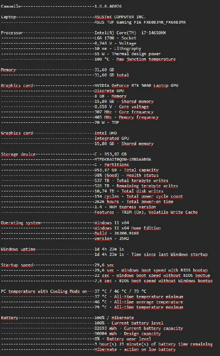This screenshot has height=356, width=220.
Task: Click the Remaining terabyte writes line
Action: [136, 186]
